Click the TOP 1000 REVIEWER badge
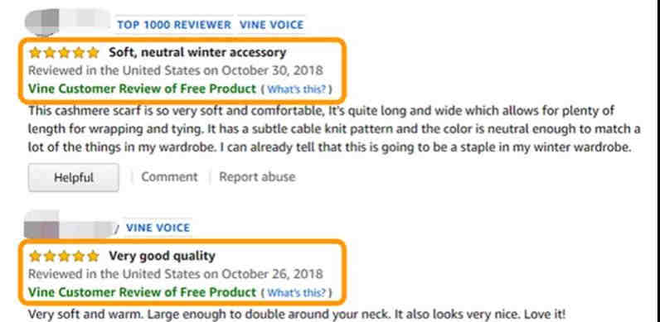This screenshot has width=660, height=322. (174, 25)
